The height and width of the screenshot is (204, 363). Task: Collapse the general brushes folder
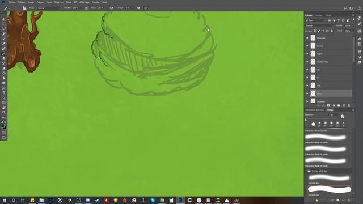coord(306,171)
